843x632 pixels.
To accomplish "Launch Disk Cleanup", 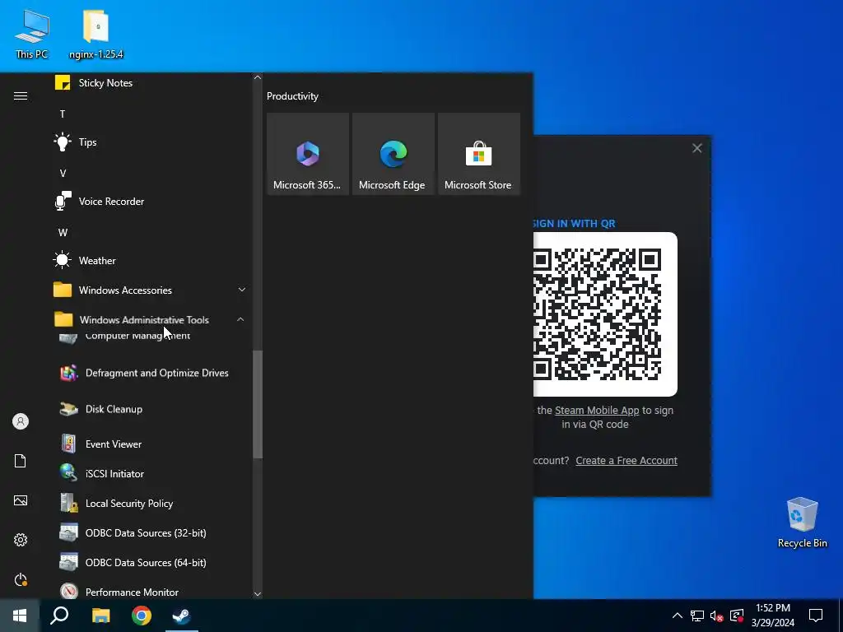I will [x=150, y=409].
